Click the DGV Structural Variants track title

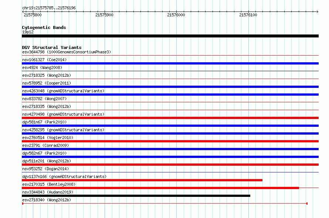tap(52, 47)
